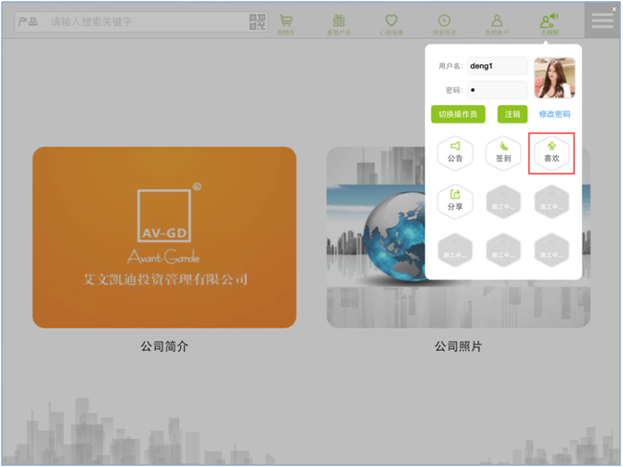Open the 公告 announcement hexagon
The height and width of the screenshot is (467, 623).
(455, 153)
